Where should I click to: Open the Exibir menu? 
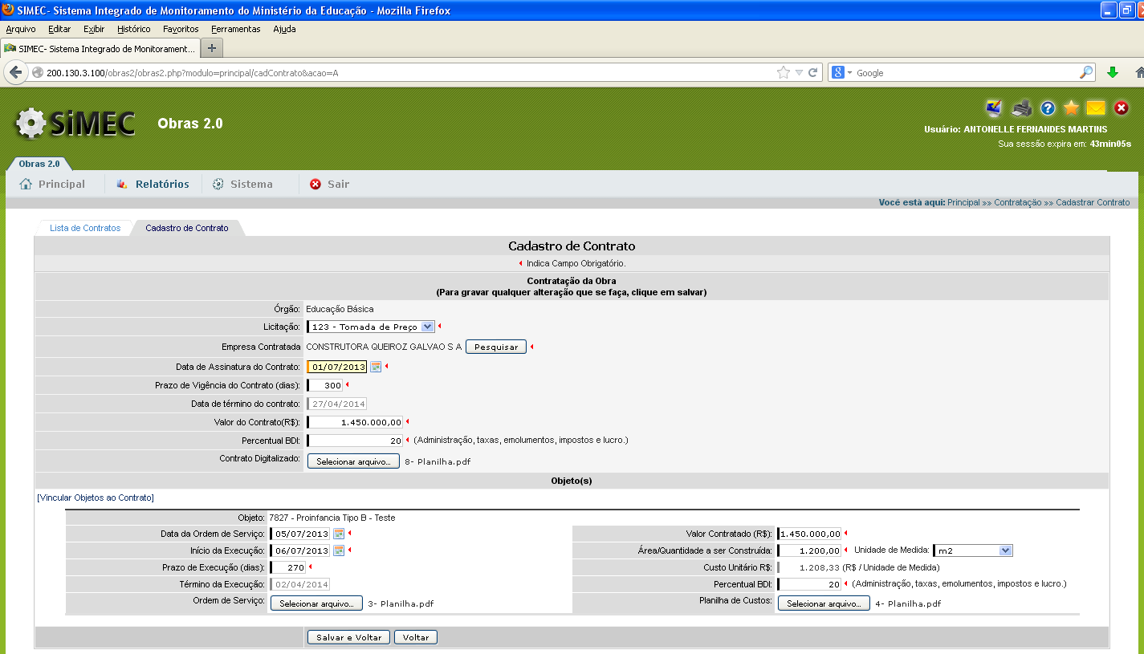(x=94, y=29)
